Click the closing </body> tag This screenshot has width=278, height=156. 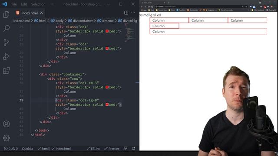(42, 130)
